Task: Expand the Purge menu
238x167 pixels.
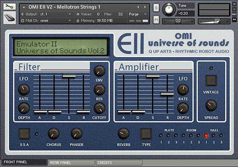Action: pyautogui.click(x=138, y=14)
